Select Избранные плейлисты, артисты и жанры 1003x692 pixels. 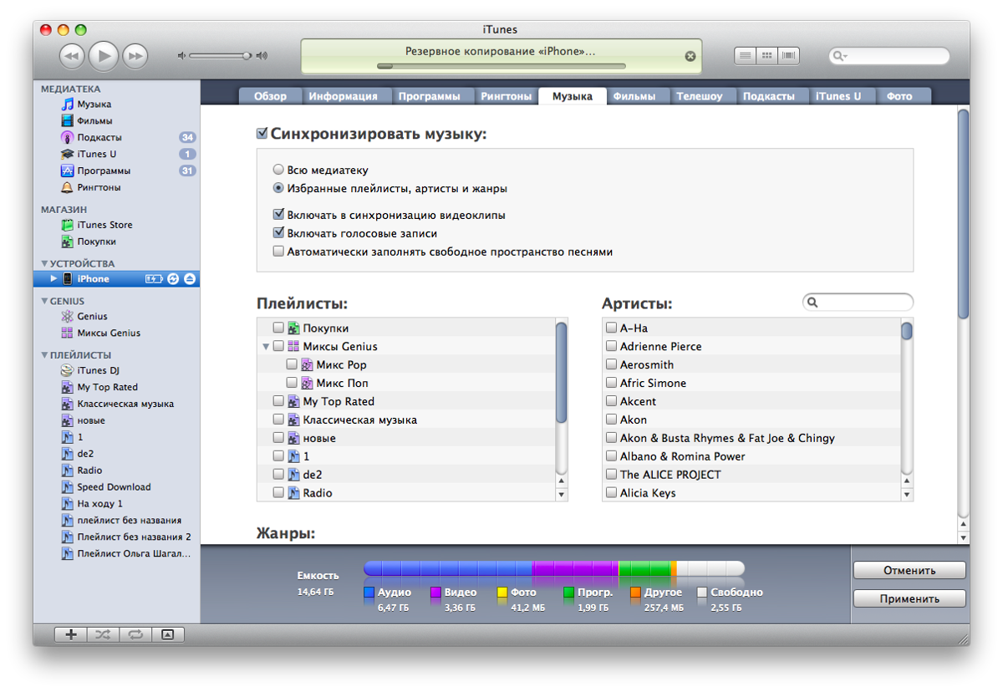tap(278, 188)
